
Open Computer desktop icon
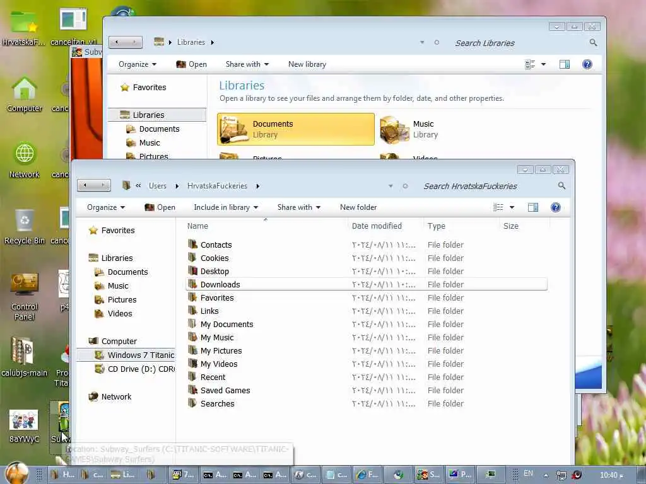click(25, 95)
